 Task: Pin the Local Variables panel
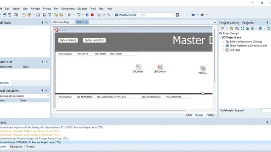42,90
